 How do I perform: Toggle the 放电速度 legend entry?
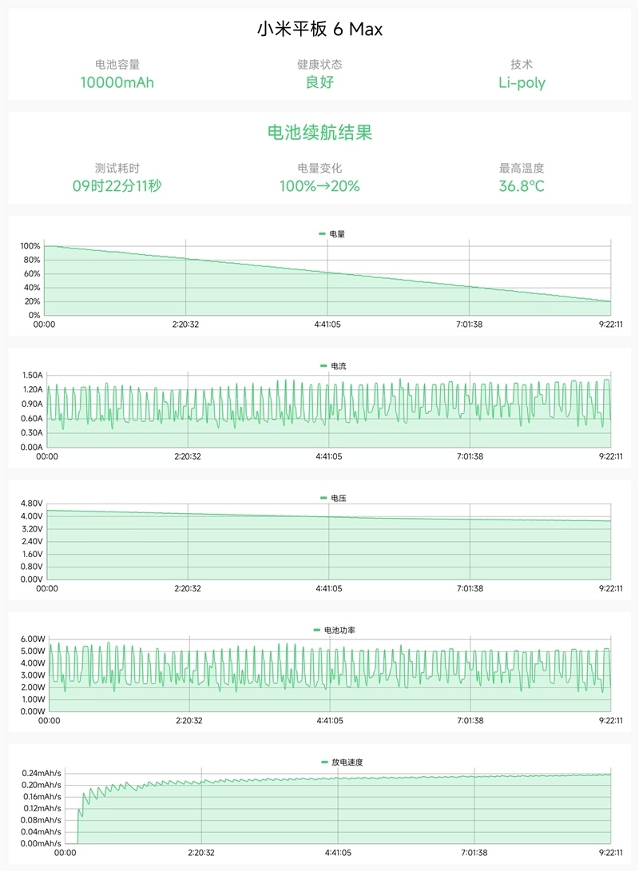(342, 763)
